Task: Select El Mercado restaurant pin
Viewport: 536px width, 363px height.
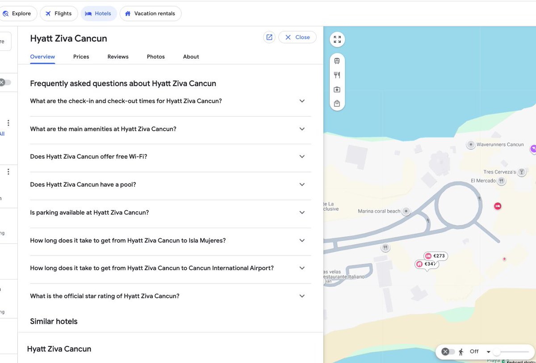Action: [502, 181]
